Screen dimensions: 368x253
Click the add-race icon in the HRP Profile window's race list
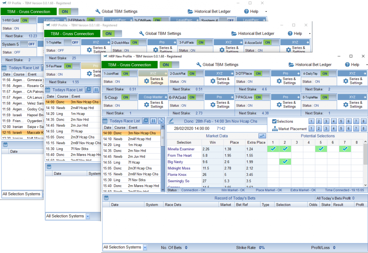pos(88,89)
